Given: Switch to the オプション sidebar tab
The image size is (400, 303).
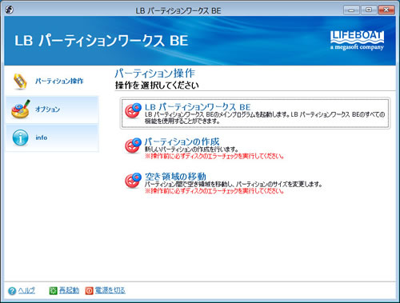Looking at the screenshot, I should point(52,110).
